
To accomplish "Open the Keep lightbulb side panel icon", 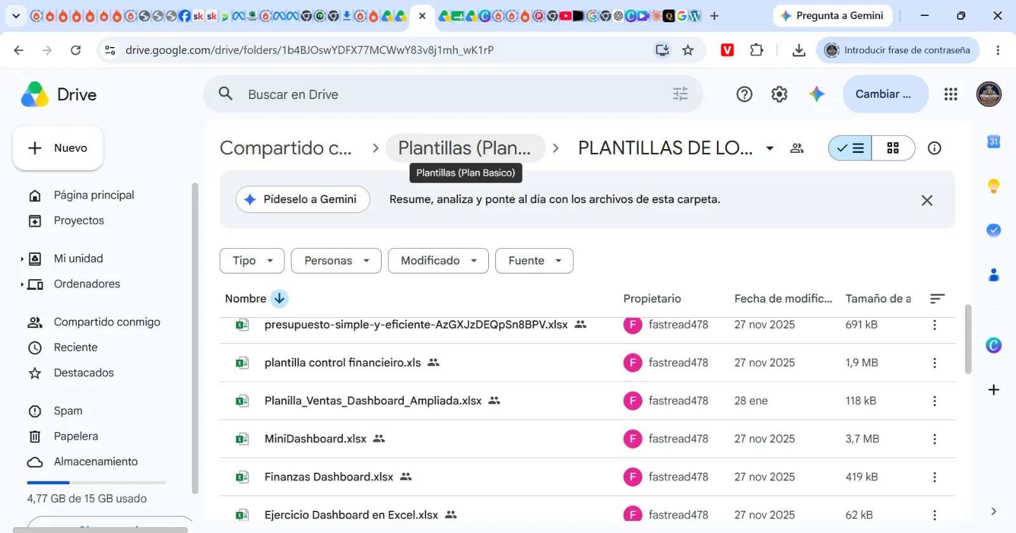I will pos(994,186).
